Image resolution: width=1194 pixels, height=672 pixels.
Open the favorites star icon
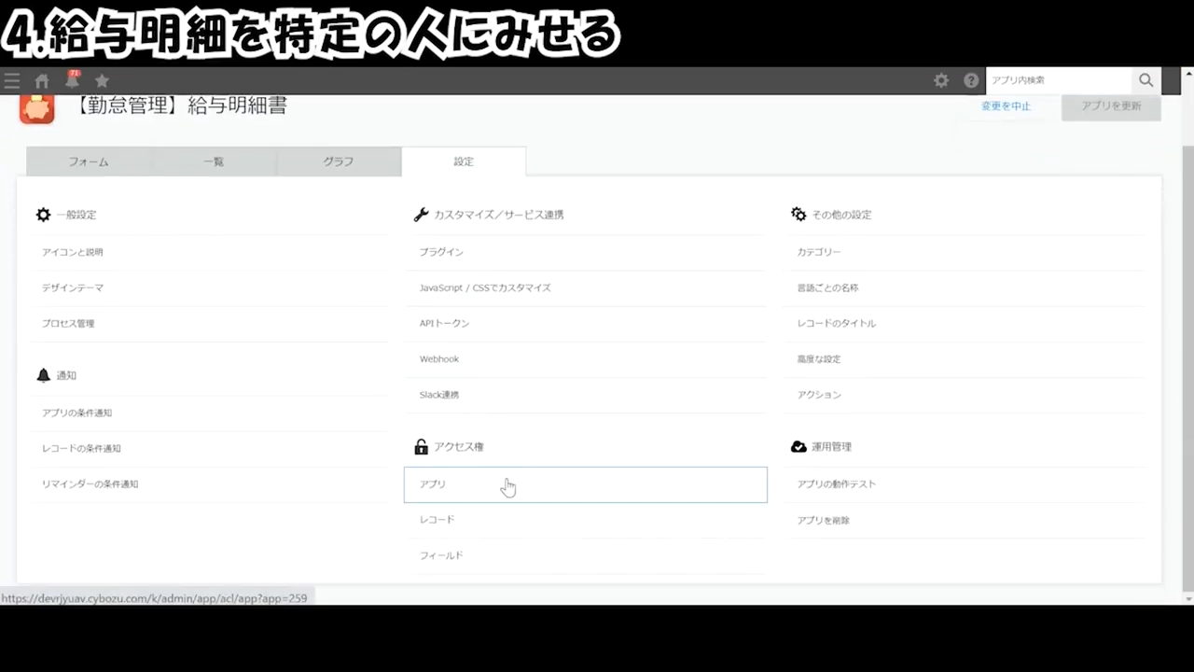tap(102, 81)
